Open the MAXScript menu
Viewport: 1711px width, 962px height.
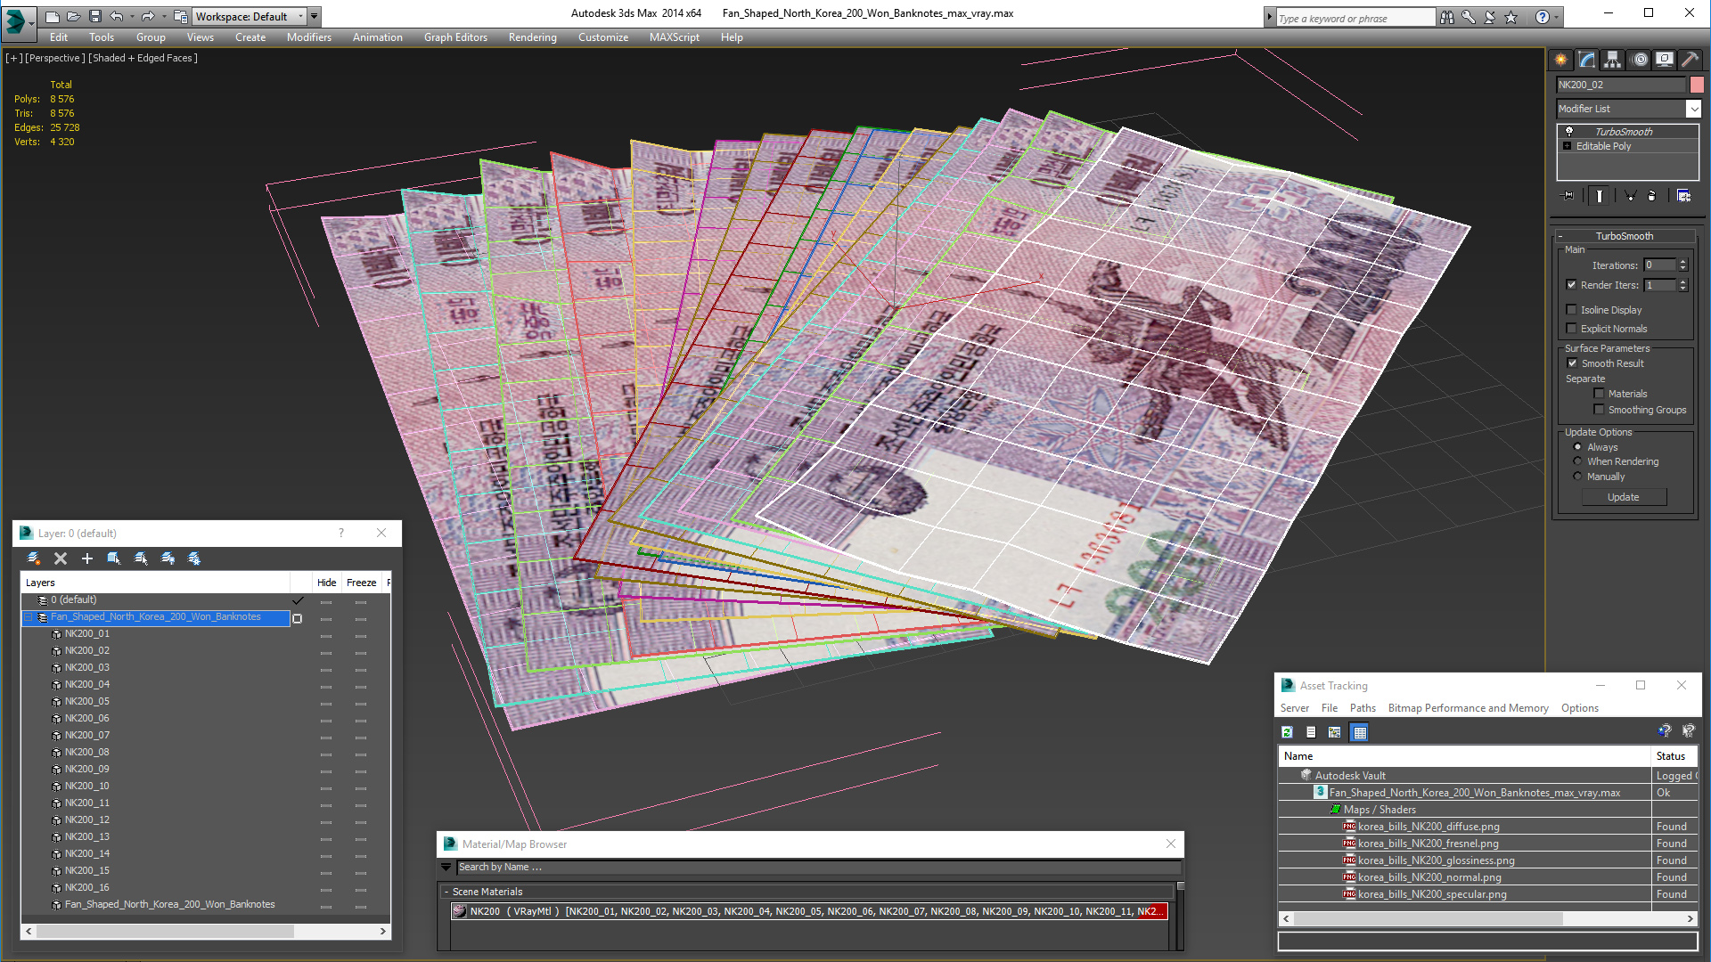tap(674, 37)
